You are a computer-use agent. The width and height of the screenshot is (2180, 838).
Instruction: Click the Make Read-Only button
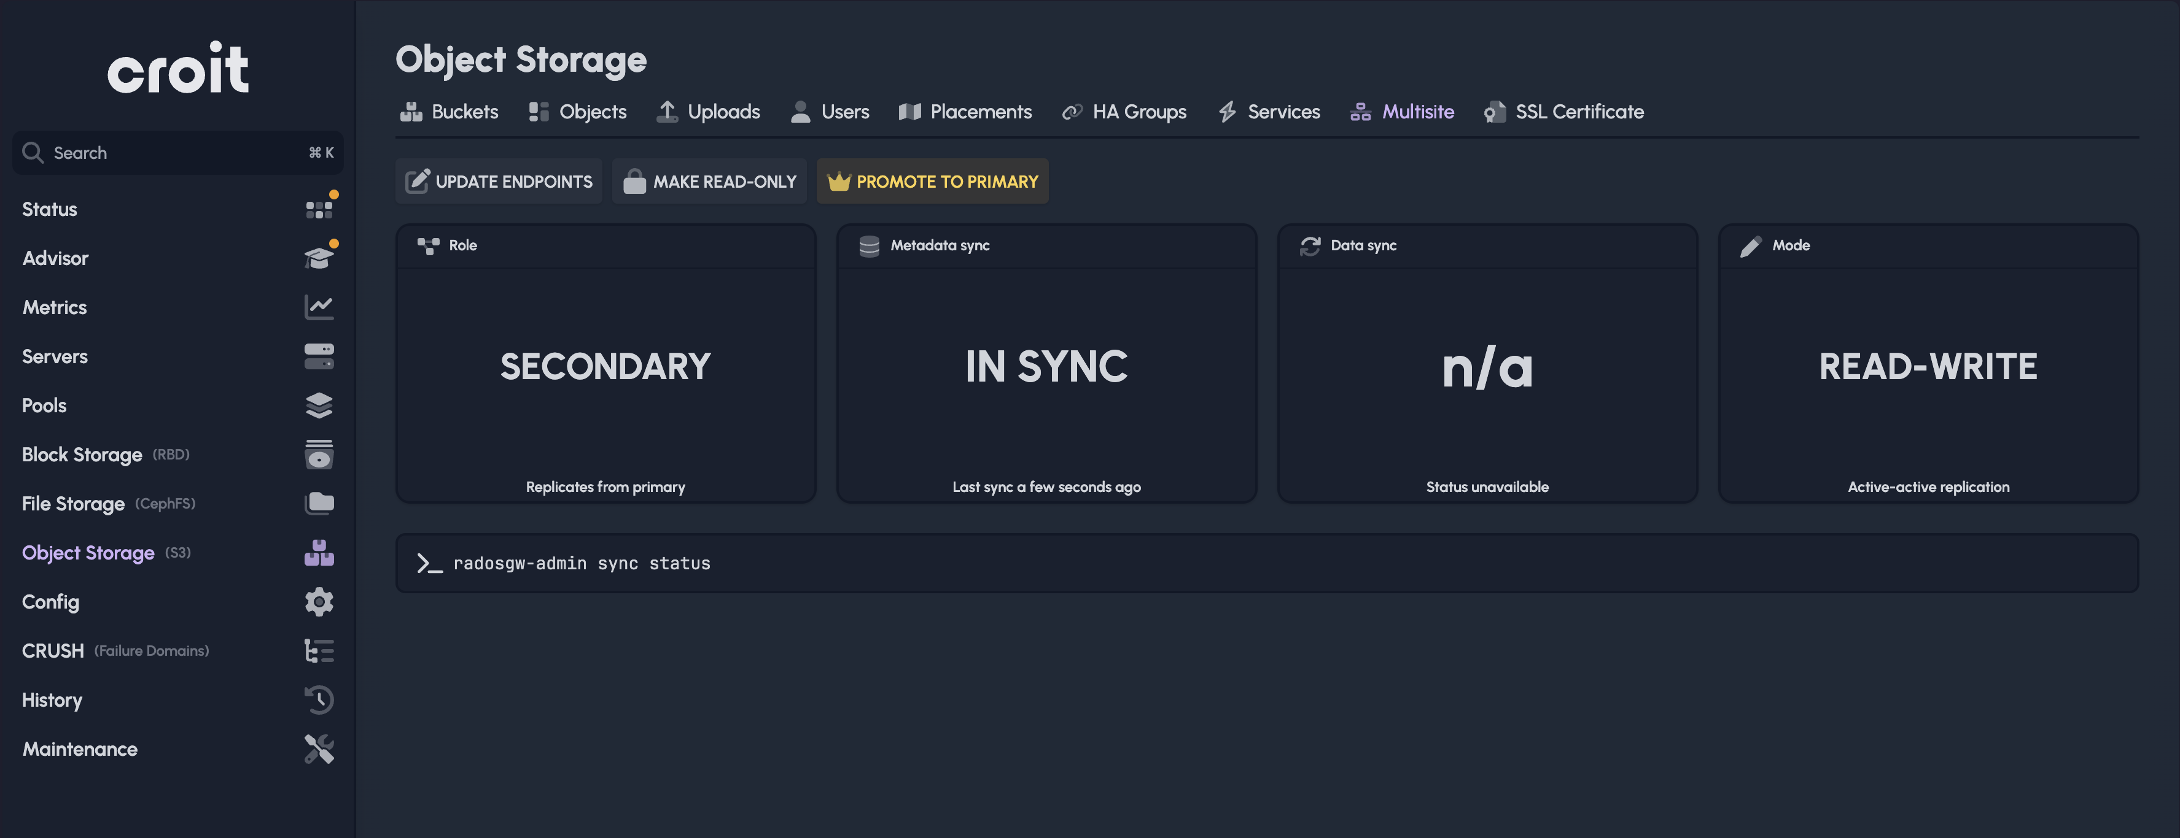(710, 181)
